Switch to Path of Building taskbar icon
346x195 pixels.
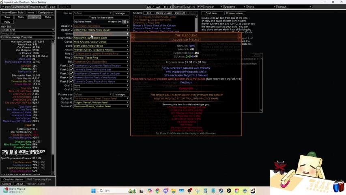(253, 191)
